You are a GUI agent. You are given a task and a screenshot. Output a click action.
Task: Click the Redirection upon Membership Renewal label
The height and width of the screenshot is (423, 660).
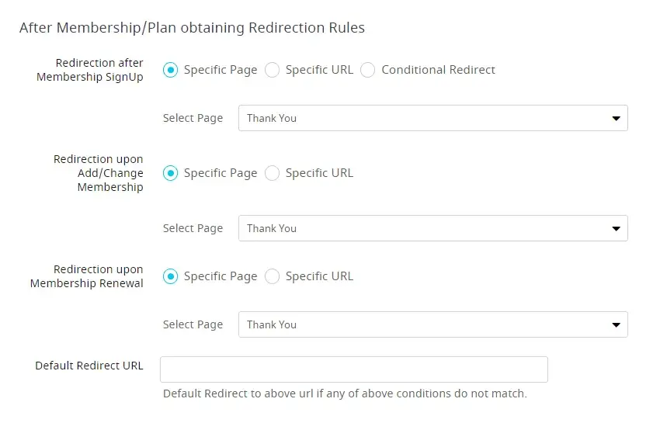coord(88,276)
